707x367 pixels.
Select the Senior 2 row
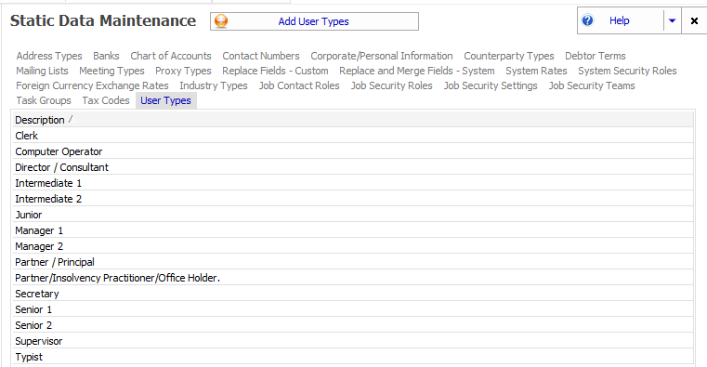pos(353,325)
